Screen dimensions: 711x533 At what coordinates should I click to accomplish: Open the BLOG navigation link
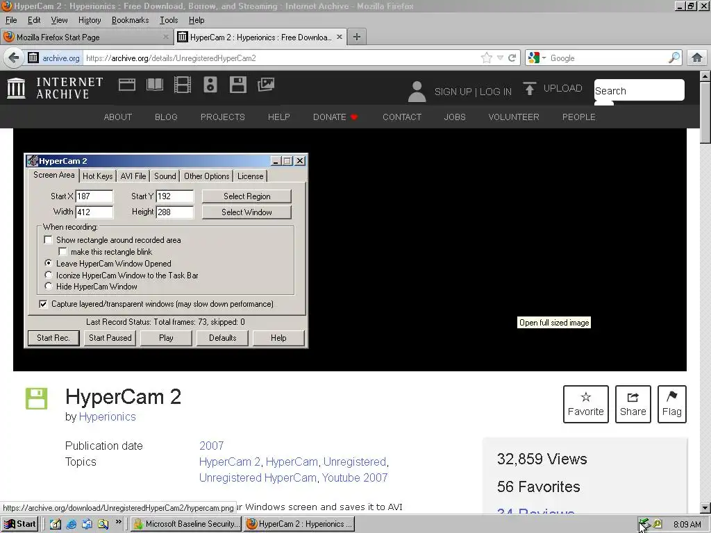pos(166,117)
